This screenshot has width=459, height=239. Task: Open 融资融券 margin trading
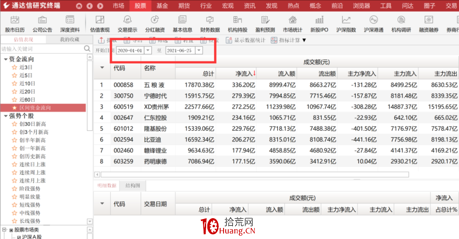[x=428, y=24]
